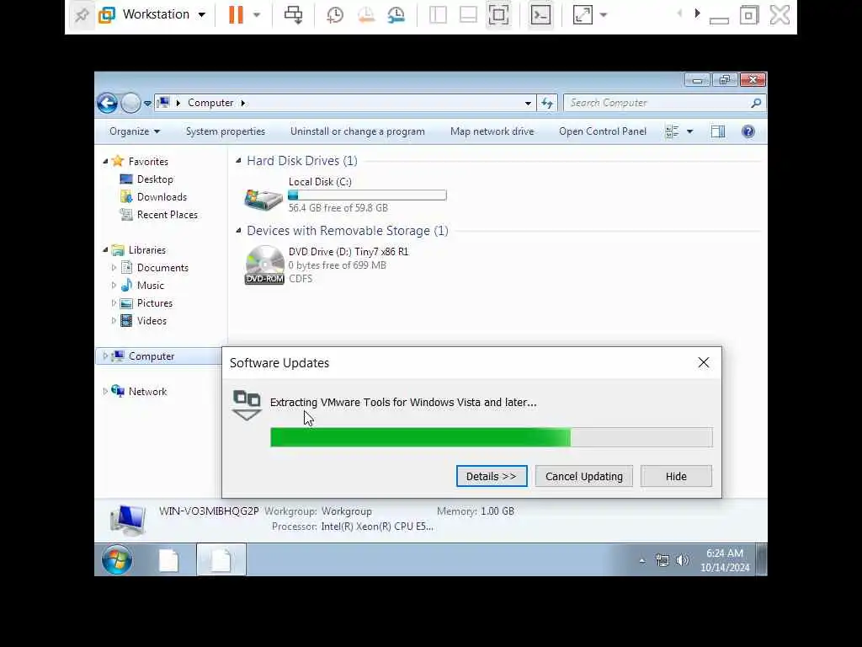
Task: Go to the next VM tab arrow
Action: click(697, 13)
